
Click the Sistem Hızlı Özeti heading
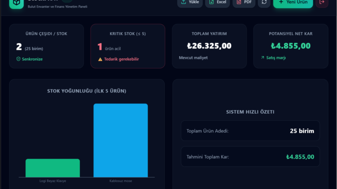click(250, 112)
